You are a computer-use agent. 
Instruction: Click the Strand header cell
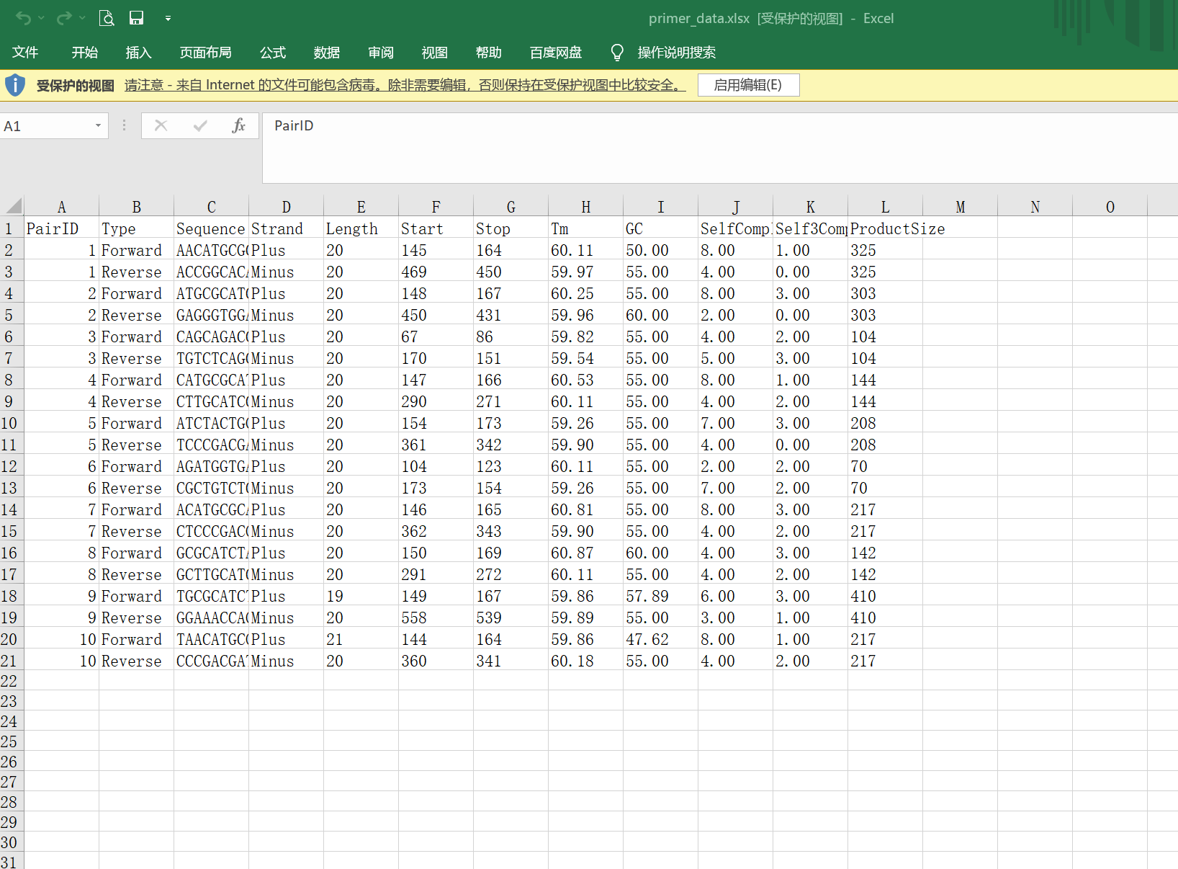[x=287, y=228]
